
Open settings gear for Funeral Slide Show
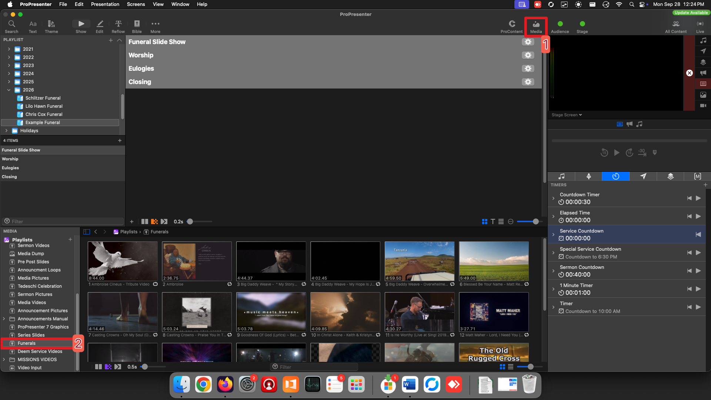click(528, 42)
